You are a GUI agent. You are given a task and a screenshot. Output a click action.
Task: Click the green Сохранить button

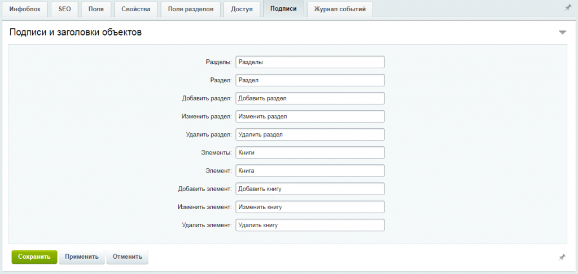34,257
